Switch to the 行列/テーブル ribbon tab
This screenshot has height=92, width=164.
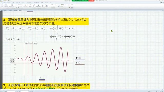(18, 3)
